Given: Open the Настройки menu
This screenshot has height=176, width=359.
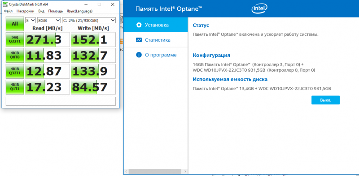Looking at the screenshot, I should pos(26,11).
